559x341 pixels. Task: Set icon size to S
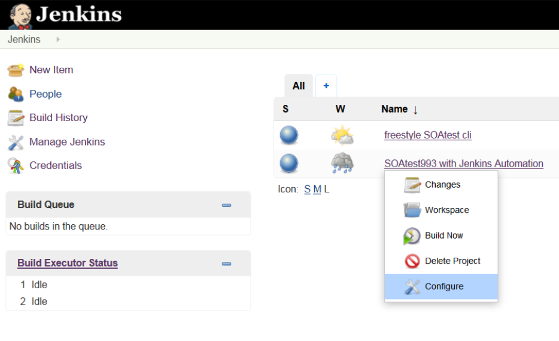click(307, 189)
